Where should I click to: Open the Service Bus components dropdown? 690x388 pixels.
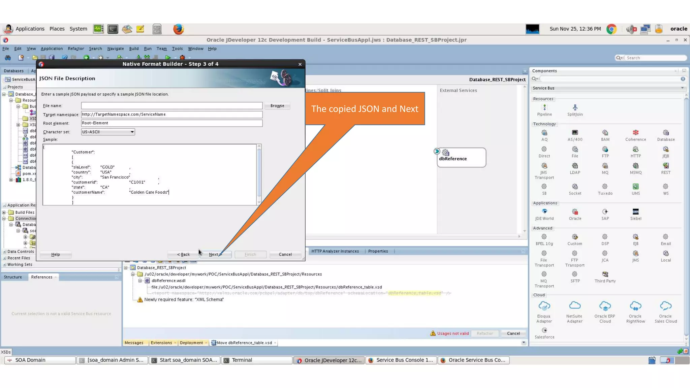(682, 88)
